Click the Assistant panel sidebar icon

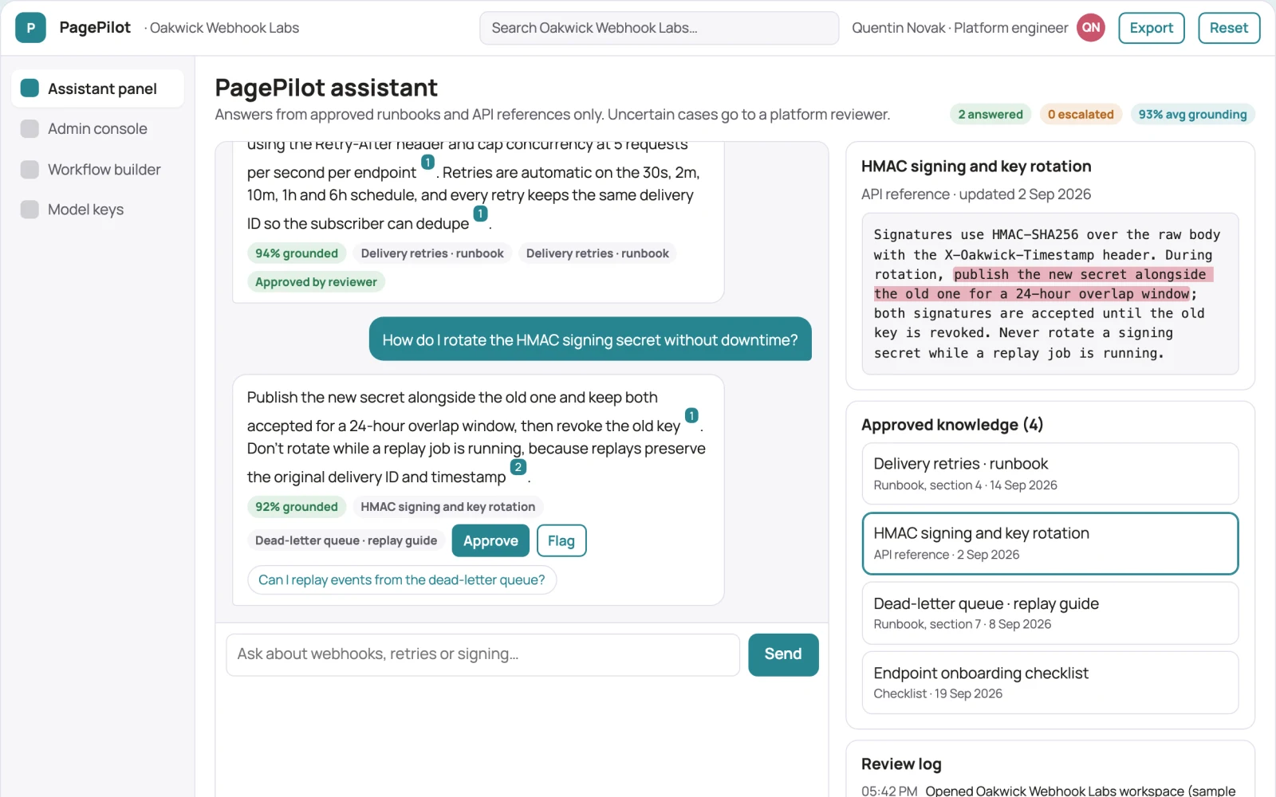[30, 88]
